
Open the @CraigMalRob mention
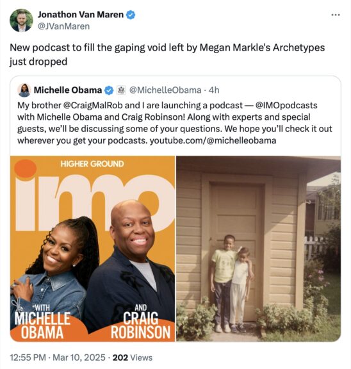(93, 105)
